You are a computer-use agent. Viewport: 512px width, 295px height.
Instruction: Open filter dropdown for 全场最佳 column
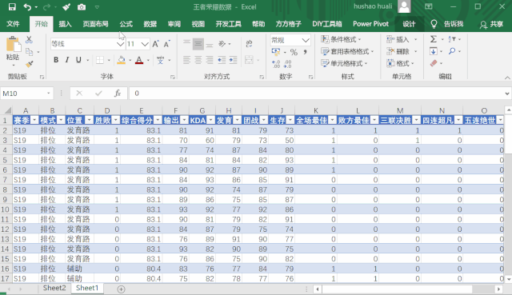(x=332, y=121)
